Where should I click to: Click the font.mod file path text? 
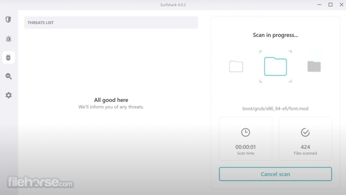275,108
